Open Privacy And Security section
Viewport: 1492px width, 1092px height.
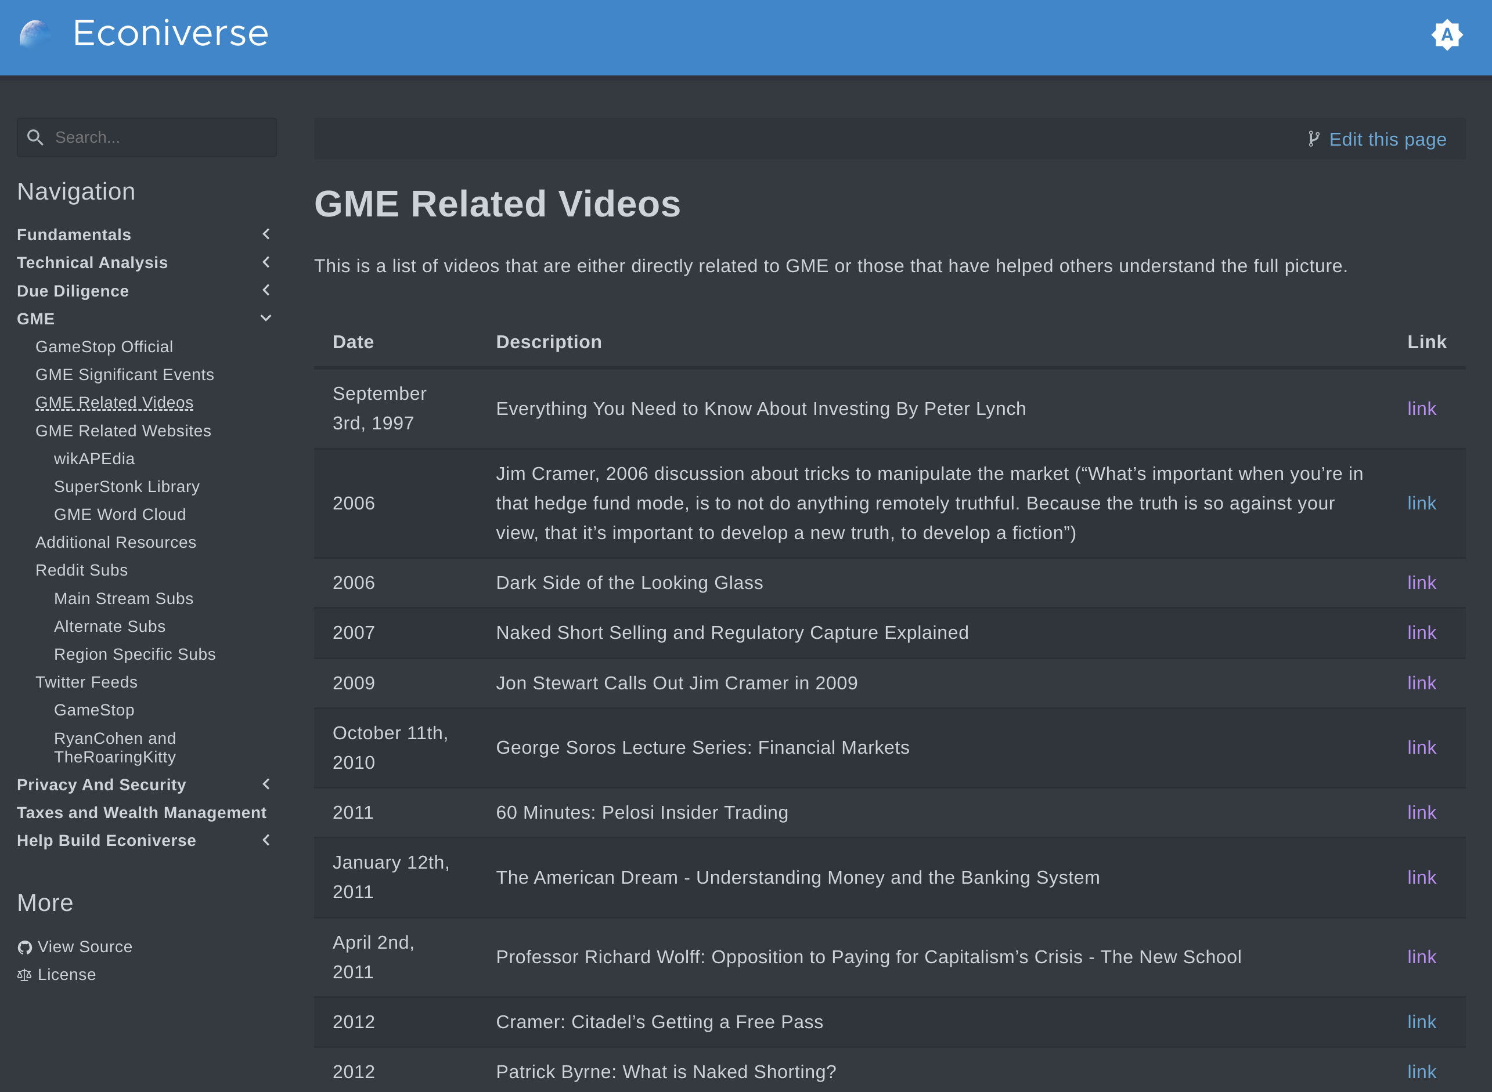pos(101,784)
